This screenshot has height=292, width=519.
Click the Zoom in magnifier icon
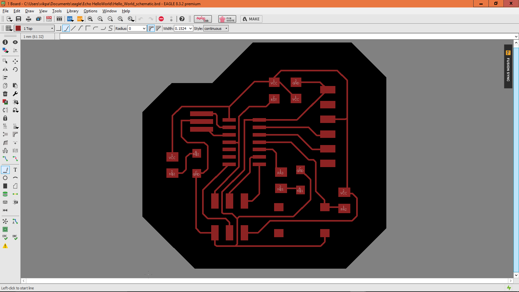point(100,19)
